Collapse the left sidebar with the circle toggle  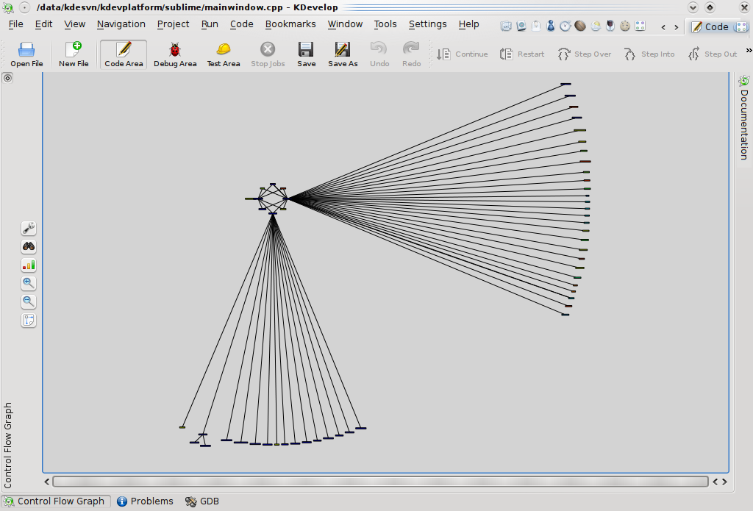coord(7,77)
